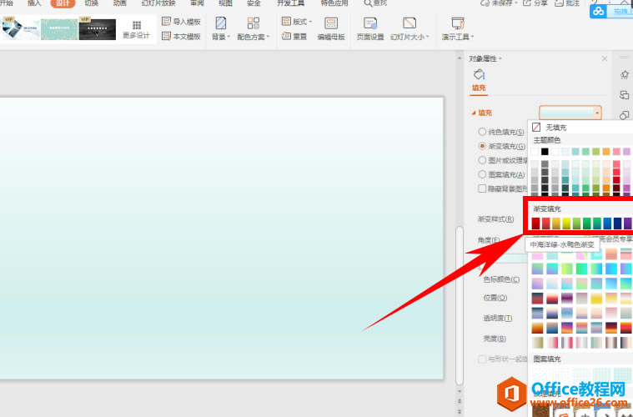633x417 pixels.
Task: Click the overlapping shapes icon in sidebar
Action: click(x=625, y=115)
